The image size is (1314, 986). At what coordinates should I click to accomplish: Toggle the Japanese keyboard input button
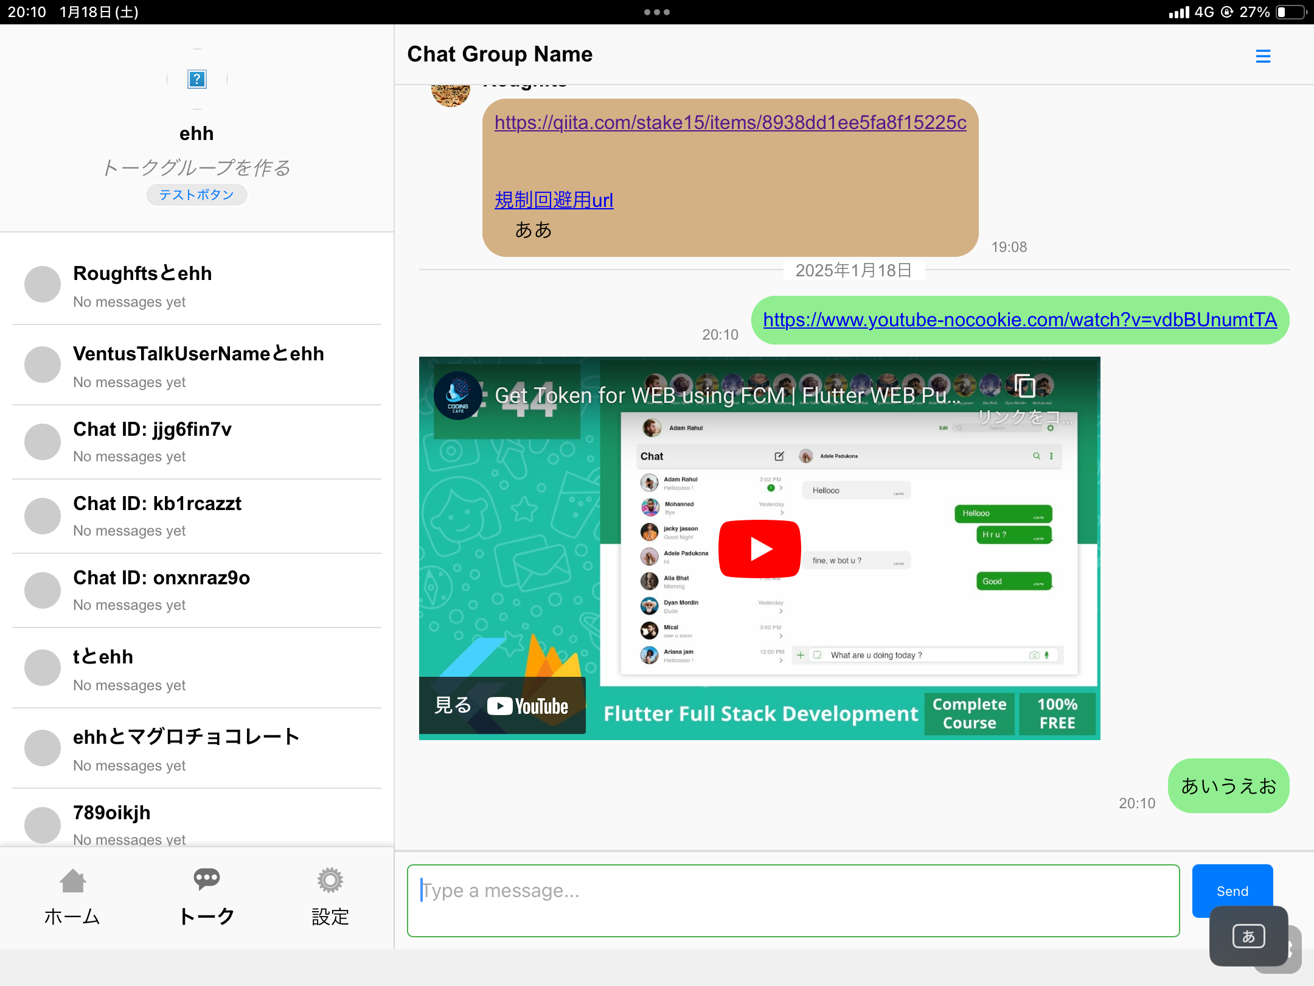tap(1248, 936)
